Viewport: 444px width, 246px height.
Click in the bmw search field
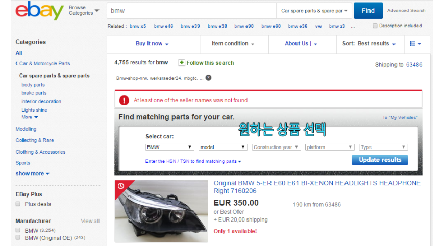[x=191, y=11]
